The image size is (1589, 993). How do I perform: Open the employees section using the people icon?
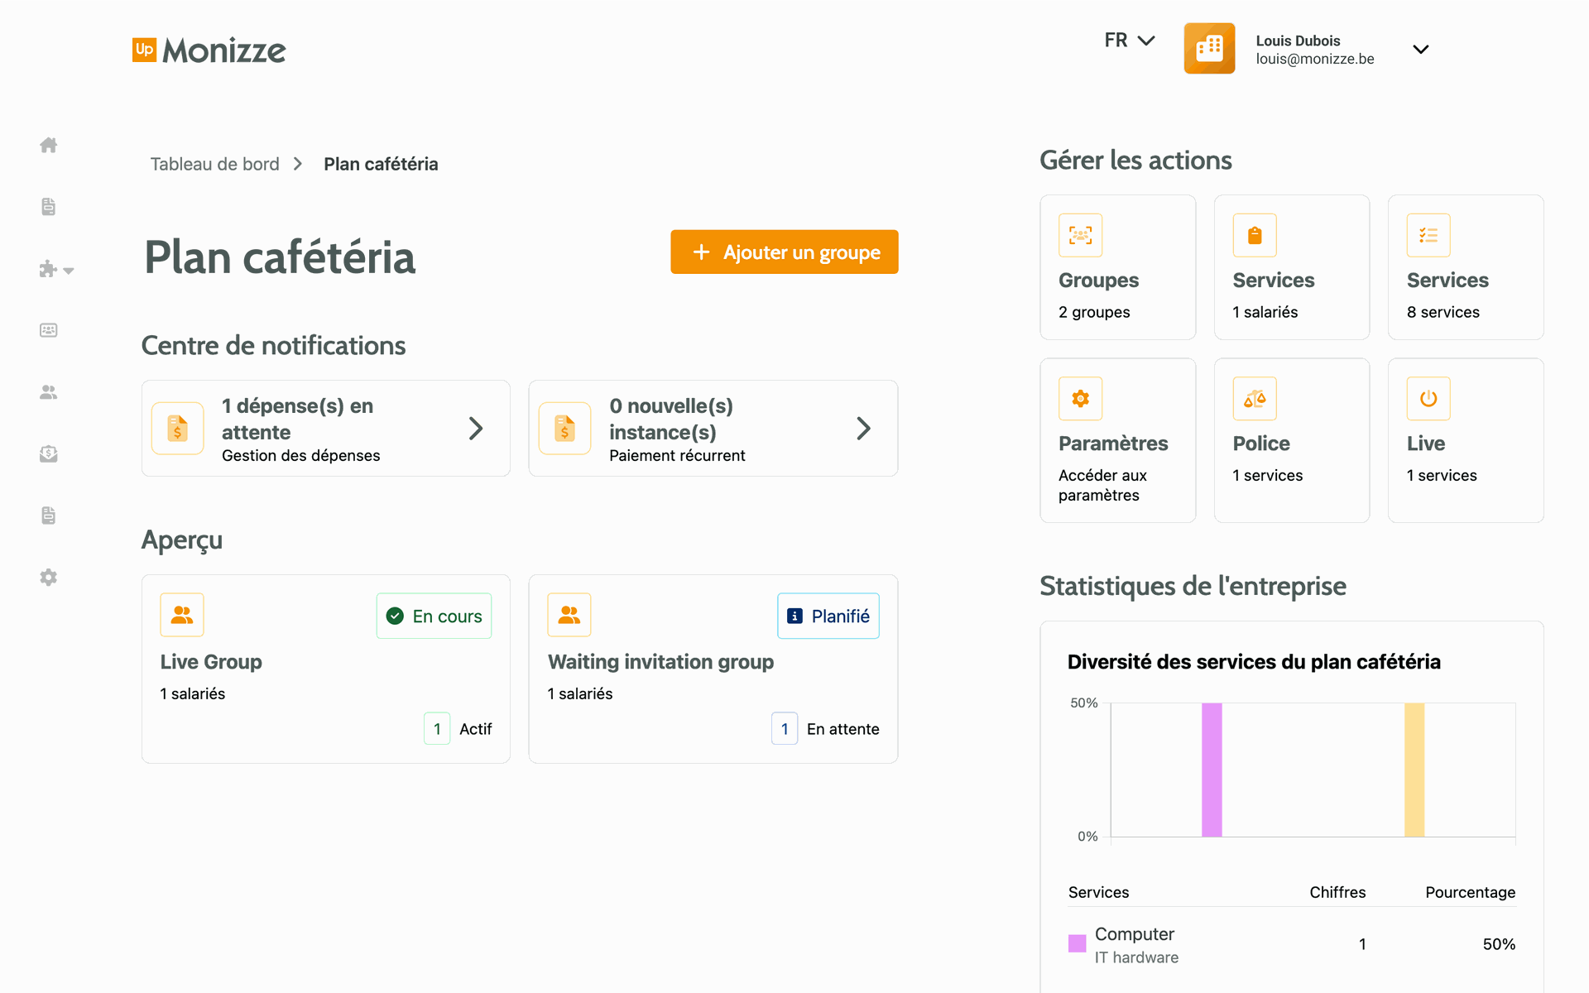[48, 392]
